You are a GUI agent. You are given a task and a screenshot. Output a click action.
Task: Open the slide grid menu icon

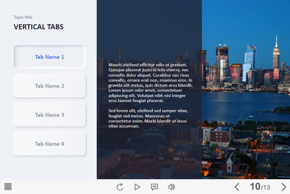[x=8, y=187]
